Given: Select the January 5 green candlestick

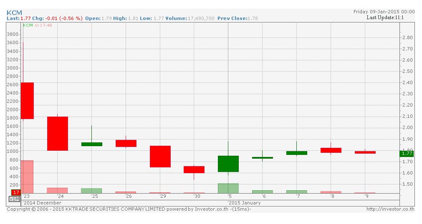Looking at the screenshot, I should [228, 164].
